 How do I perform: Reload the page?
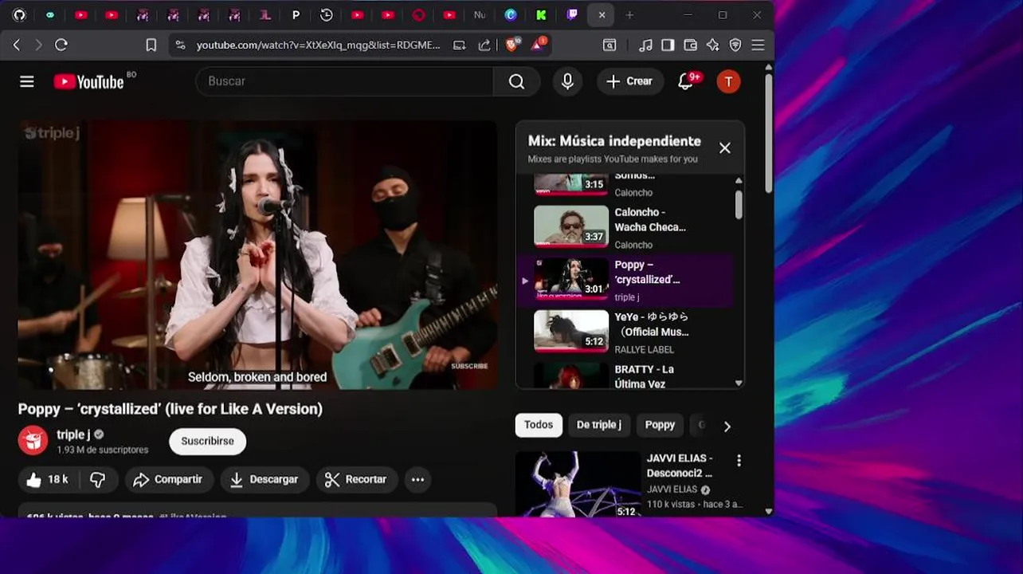pyautogui.click(x=61, y=45)
